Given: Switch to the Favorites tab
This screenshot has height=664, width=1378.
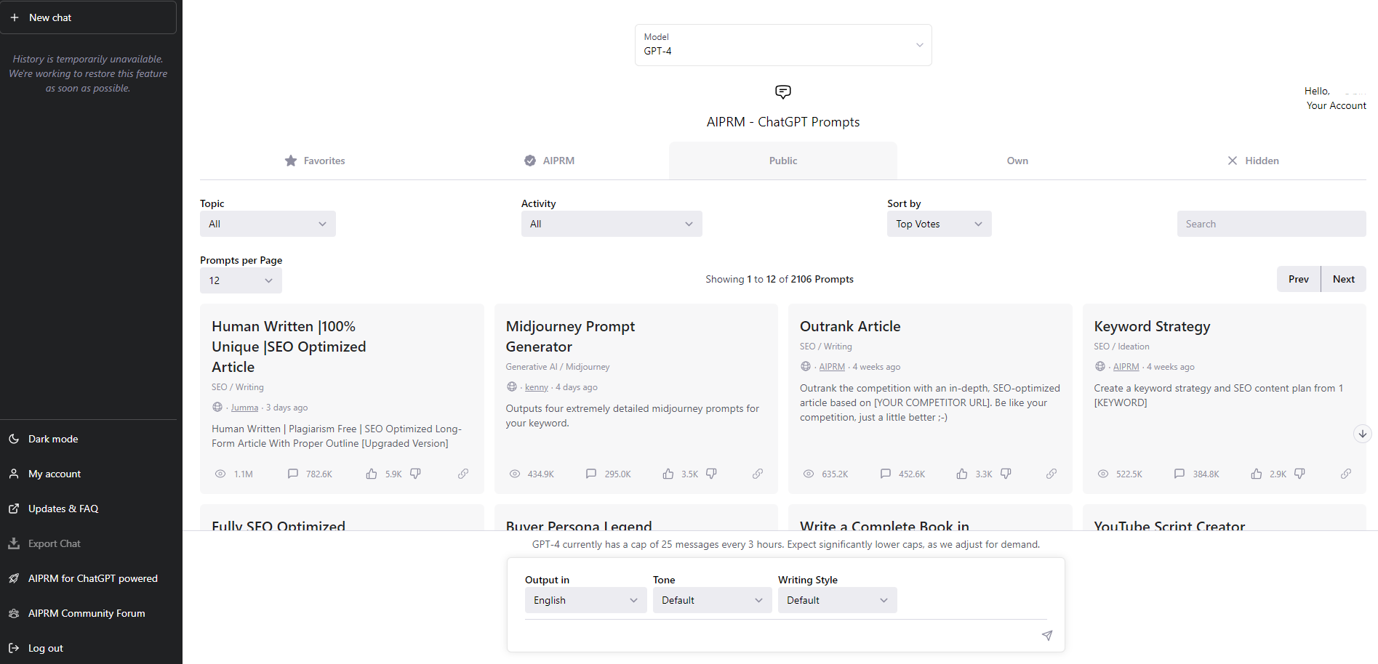Looking at the screenshot, I should (x=314, y=161).
